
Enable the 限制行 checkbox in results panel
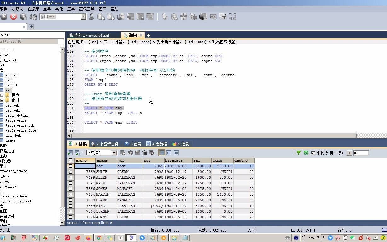coord(313,153)
